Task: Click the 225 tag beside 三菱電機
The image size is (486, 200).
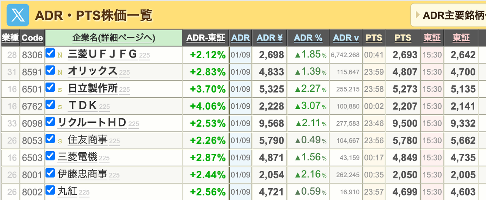Action: (104, 158)
